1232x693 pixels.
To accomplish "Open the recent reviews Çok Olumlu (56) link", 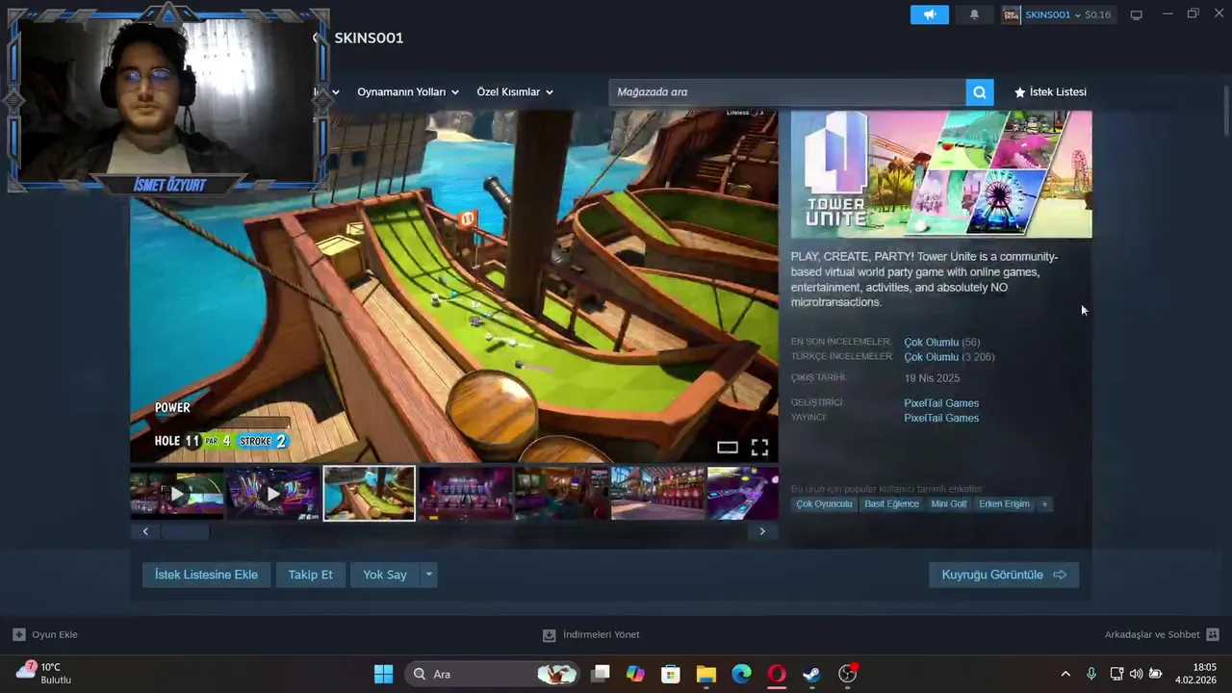I will [x=941, y=343].
